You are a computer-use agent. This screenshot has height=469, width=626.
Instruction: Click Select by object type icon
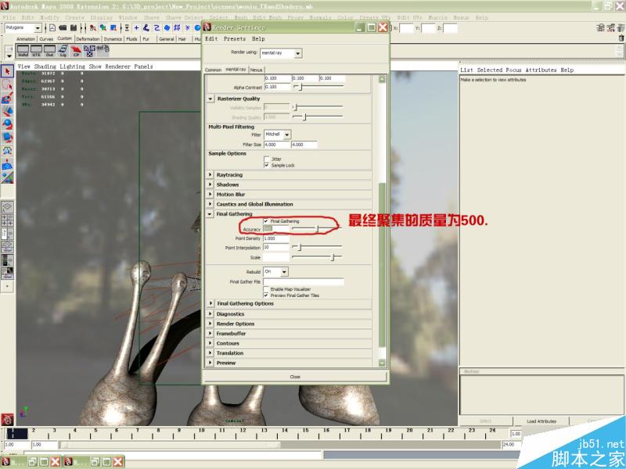coord(103,28)
